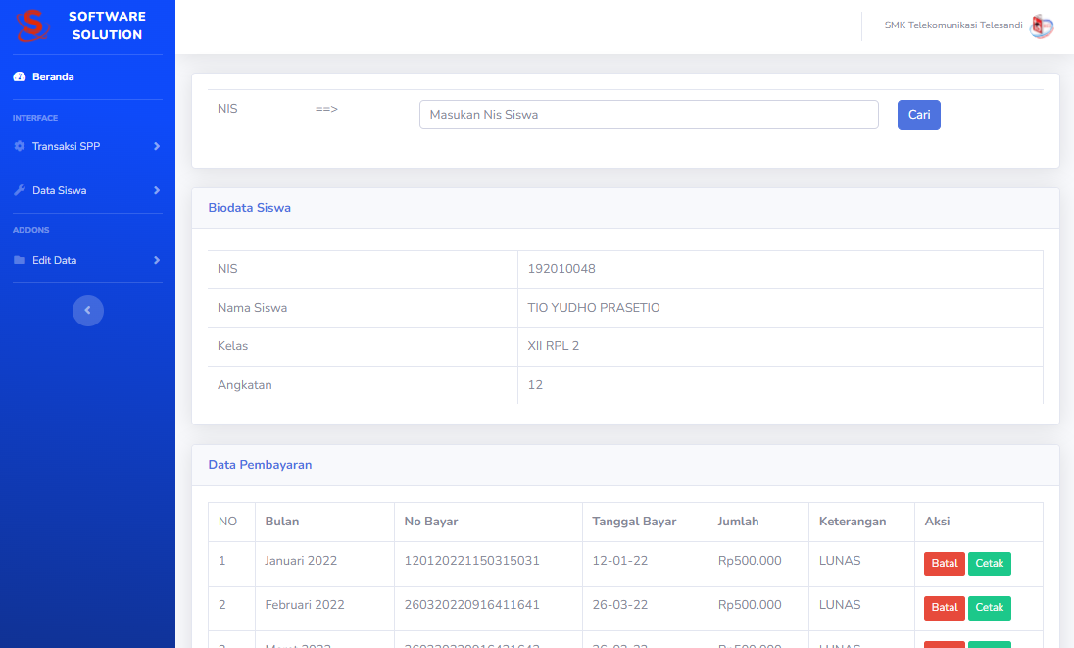Print Februari 2022 payment with Cetak
Image resolution: width=1074 pixels, height=648 pixels.
(989, 608)
